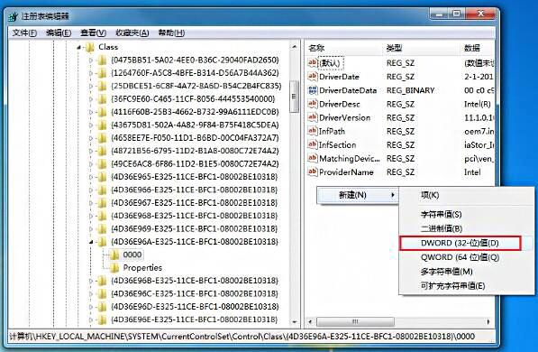Viewport: 538px width, 352px height.
Task: Click the values pane horizontal scrollbar thumb
Action: [x=355, y=321]
